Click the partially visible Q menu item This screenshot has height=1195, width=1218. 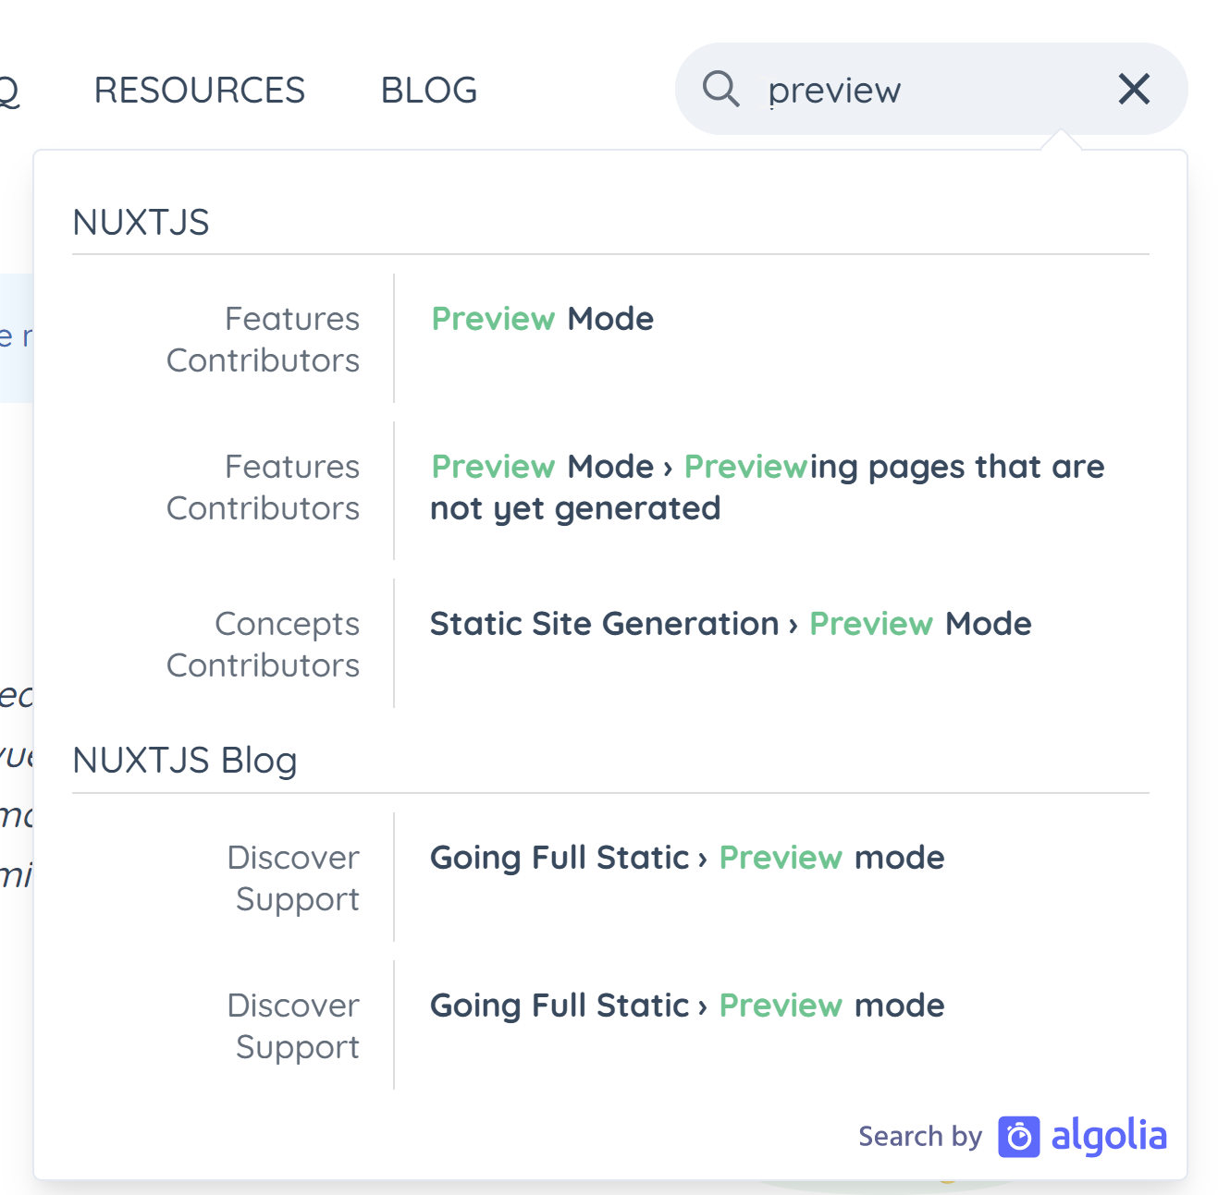coord(9,89)
